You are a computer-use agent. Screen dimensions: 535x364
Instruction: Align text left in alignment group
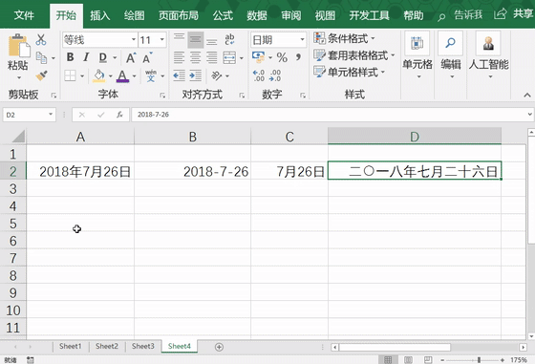[x=179, y=58]
